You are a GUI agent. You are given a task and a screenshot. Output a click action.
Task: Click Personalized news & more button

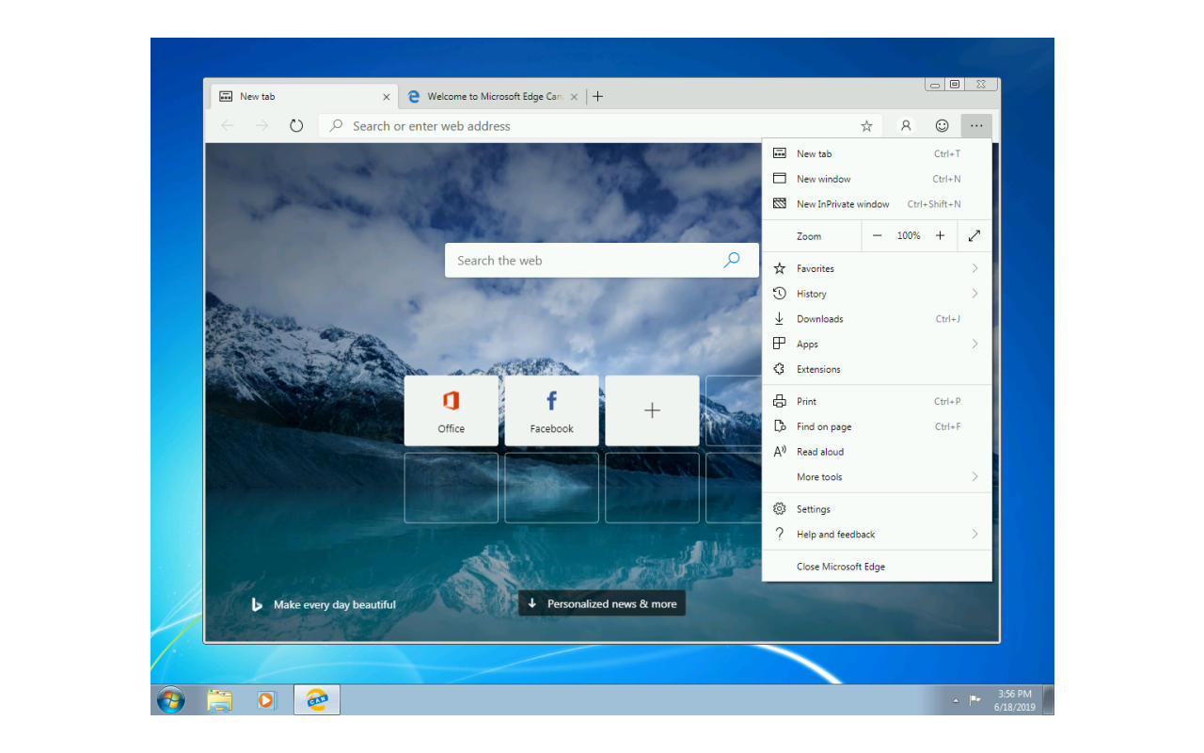click(602, 604)
